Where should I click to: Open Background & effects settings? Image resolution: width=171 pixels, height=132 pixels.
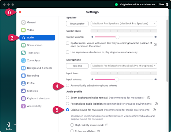(37, 68)
